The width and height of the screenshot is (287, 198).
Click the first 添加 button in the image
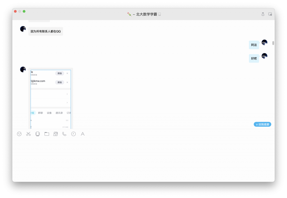59,73
